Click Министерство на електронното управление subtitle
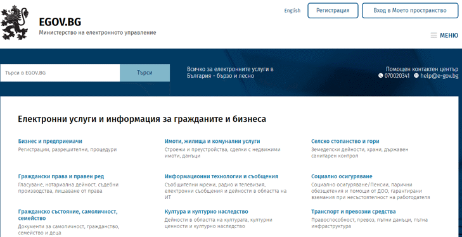 [x=98, y=33]
